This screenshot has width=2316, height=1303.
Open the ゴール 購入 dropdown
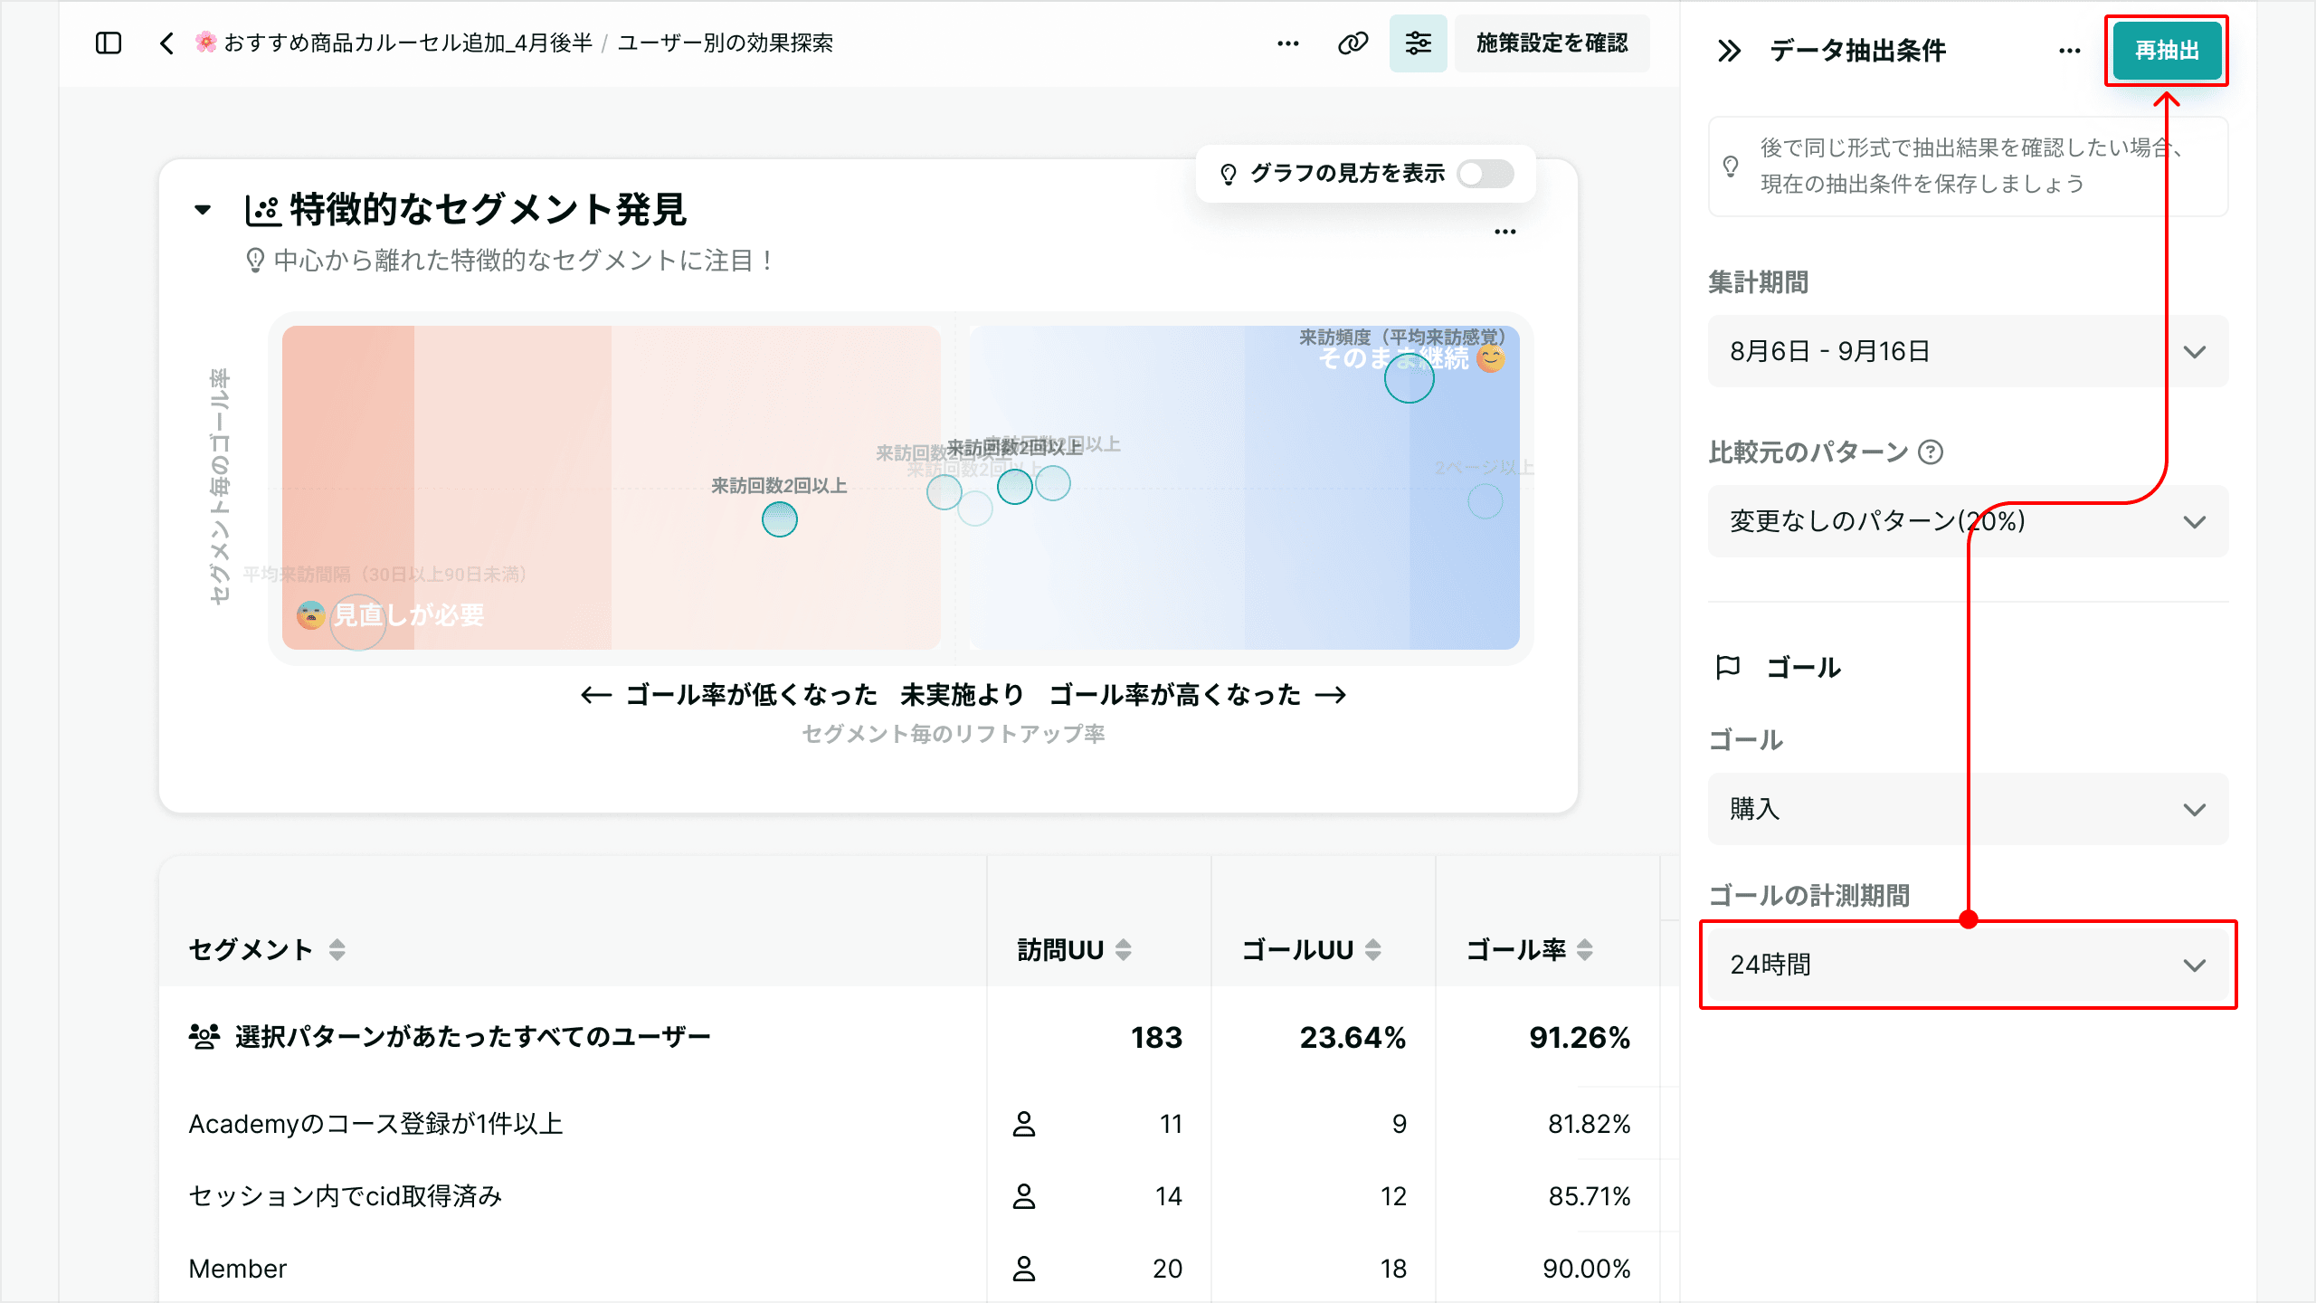(1969, 809)
